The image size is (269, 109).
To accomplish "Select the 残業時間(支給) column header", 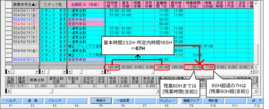I will (x=193, y=5).
